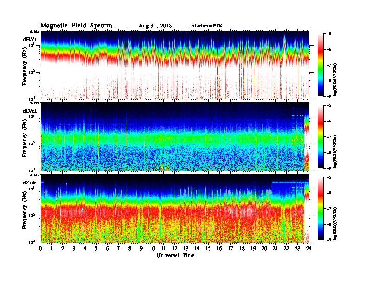Click the color bar beside dZ/dt panel
Image resolution: width=368 pixels, height=285 pixels.
[321, 209]
